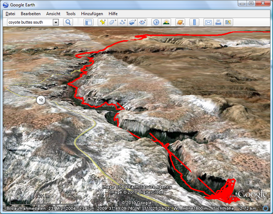Click the print icon
Image resolution: width=273 pixels, height=214 pixels.
218,22
